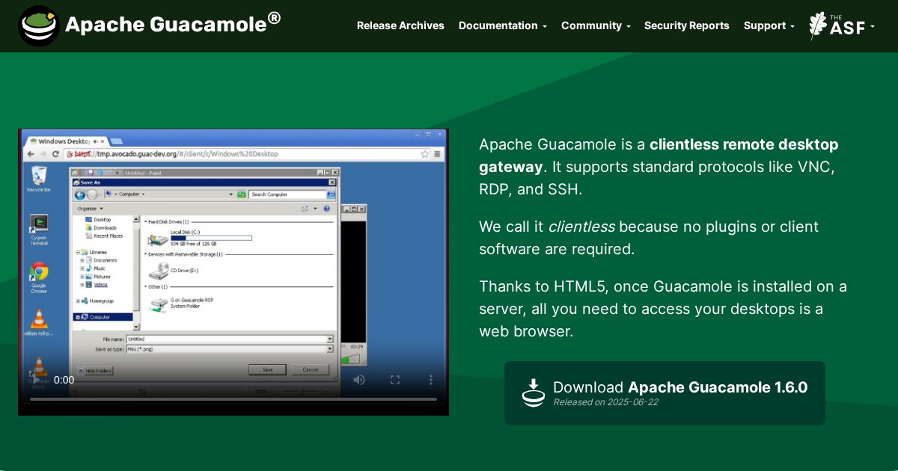Open the ASF feather logo menu
898x471 pixels.
point(842,26)
